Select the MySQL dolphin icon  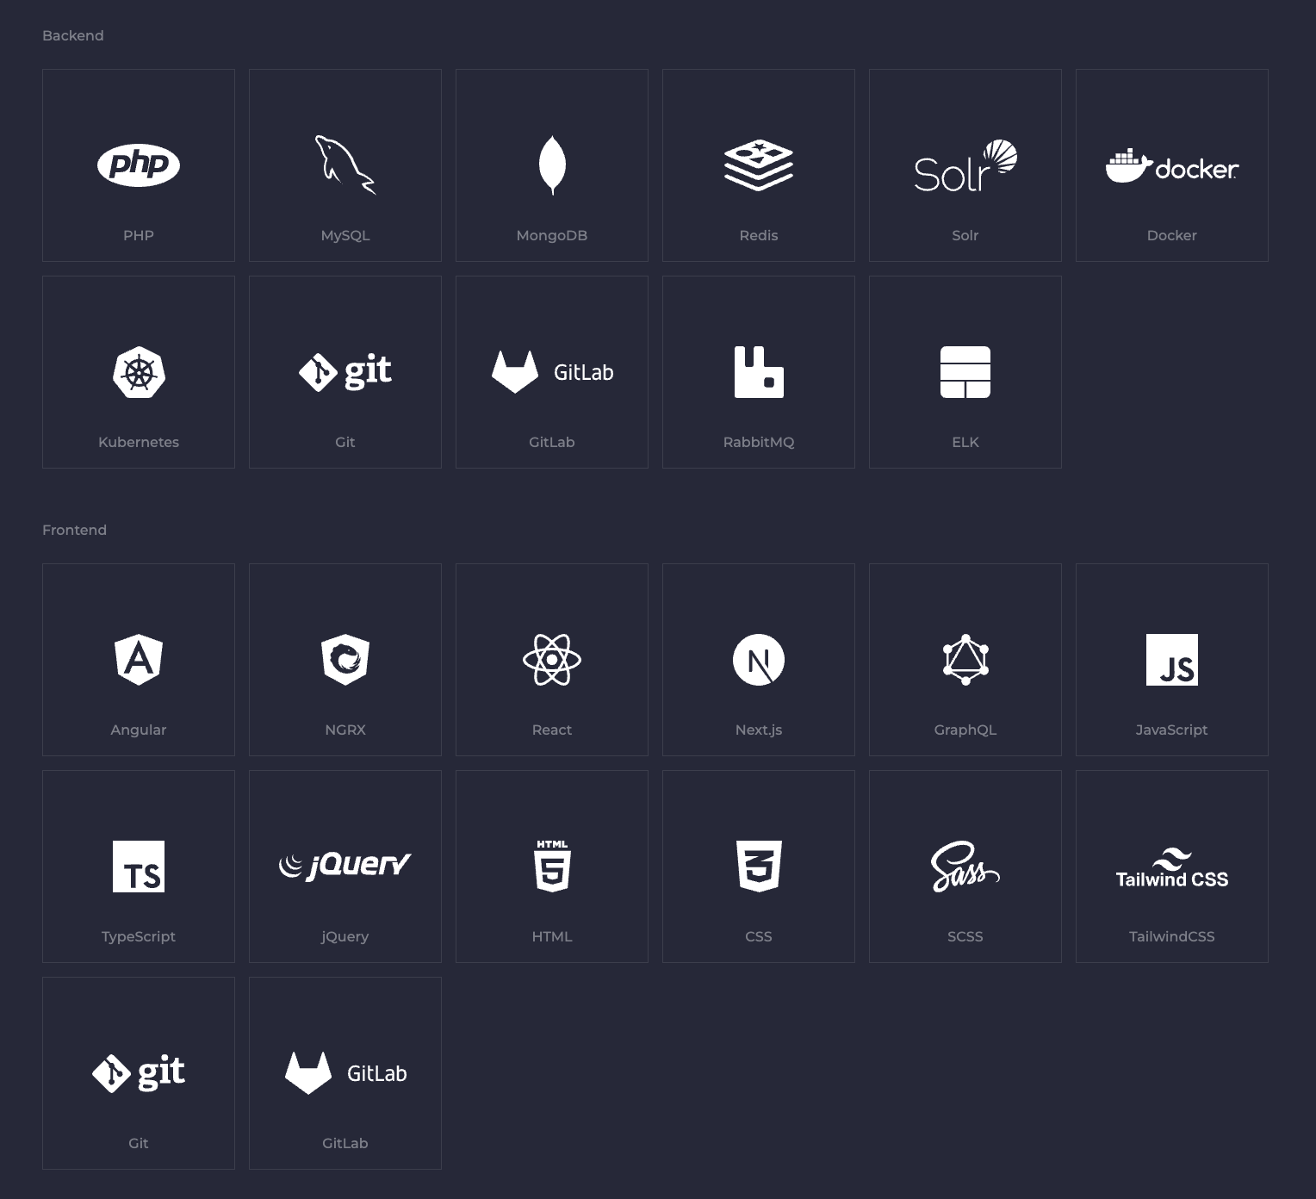point(345,165)
